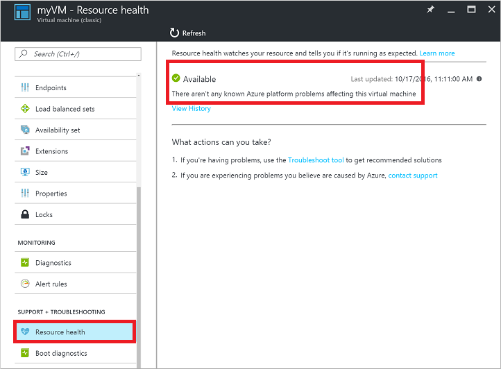Open Load balanced sets
This screenshot has height=369, width=501.
click(76, 109)
